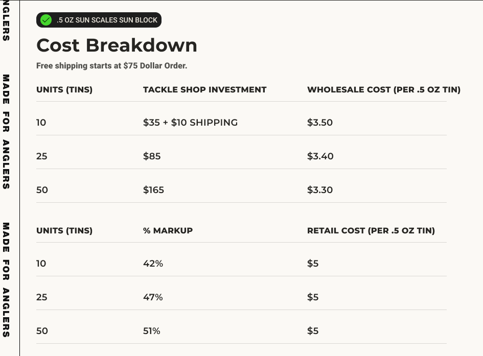The height and width of the screenshot is (356, 483).
Task: Click the '% MARKUP' column header
Action: coord(168,231)
